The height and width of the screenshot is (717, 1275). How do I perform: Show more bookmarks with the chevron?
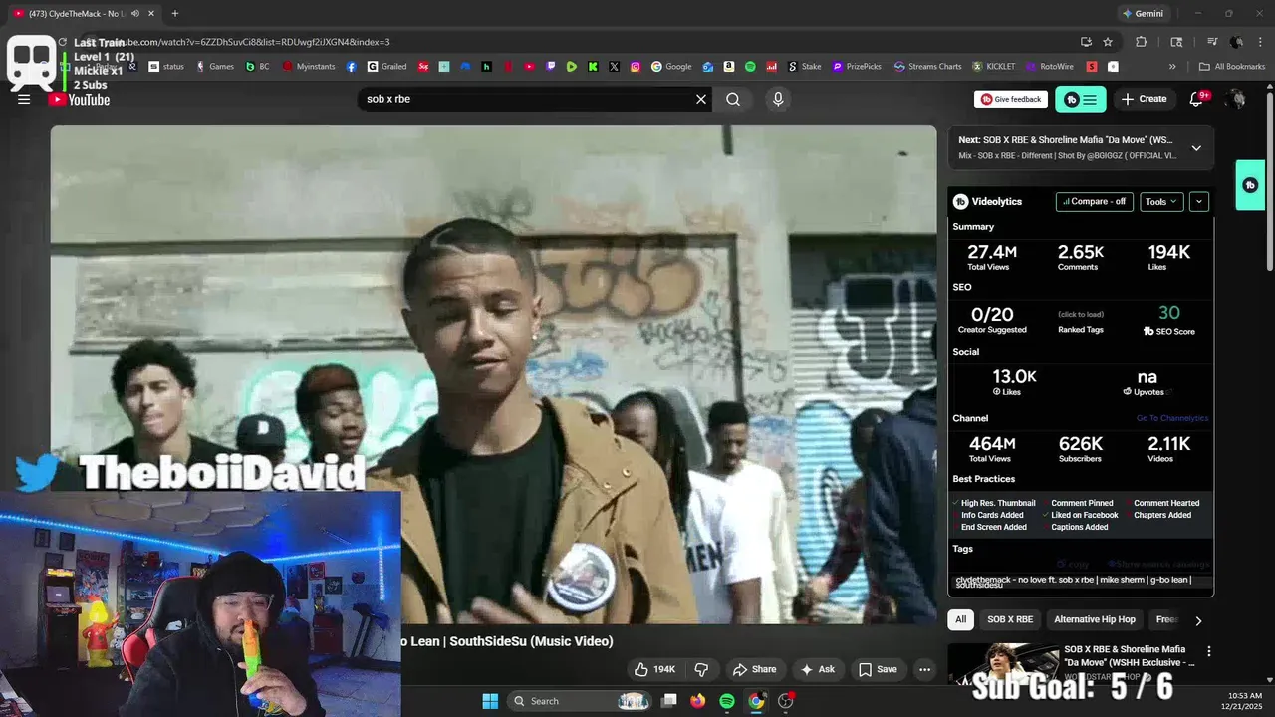pos(1172,66)
